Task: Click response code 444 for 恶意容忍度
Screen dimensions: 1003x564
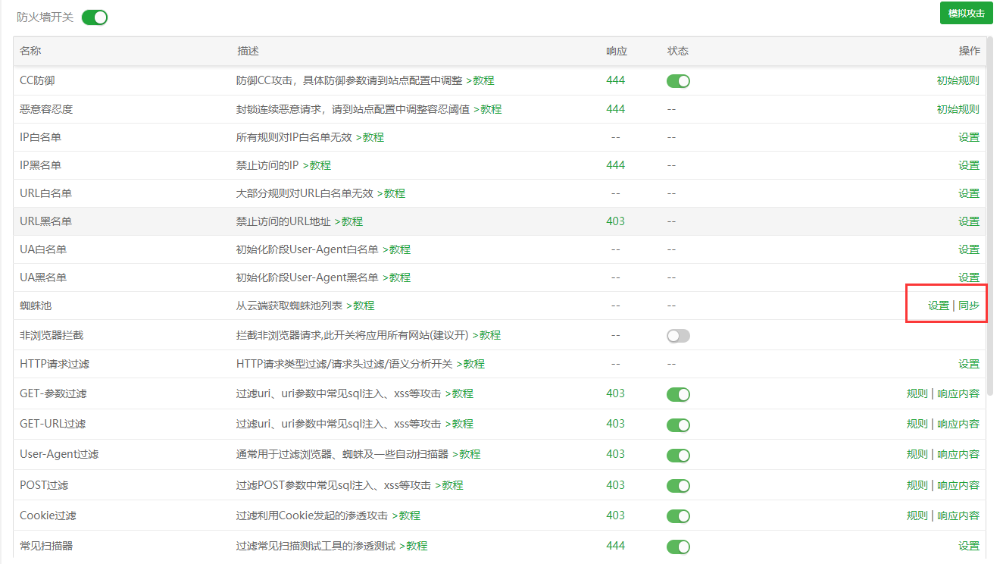Action: coord(616,109)
